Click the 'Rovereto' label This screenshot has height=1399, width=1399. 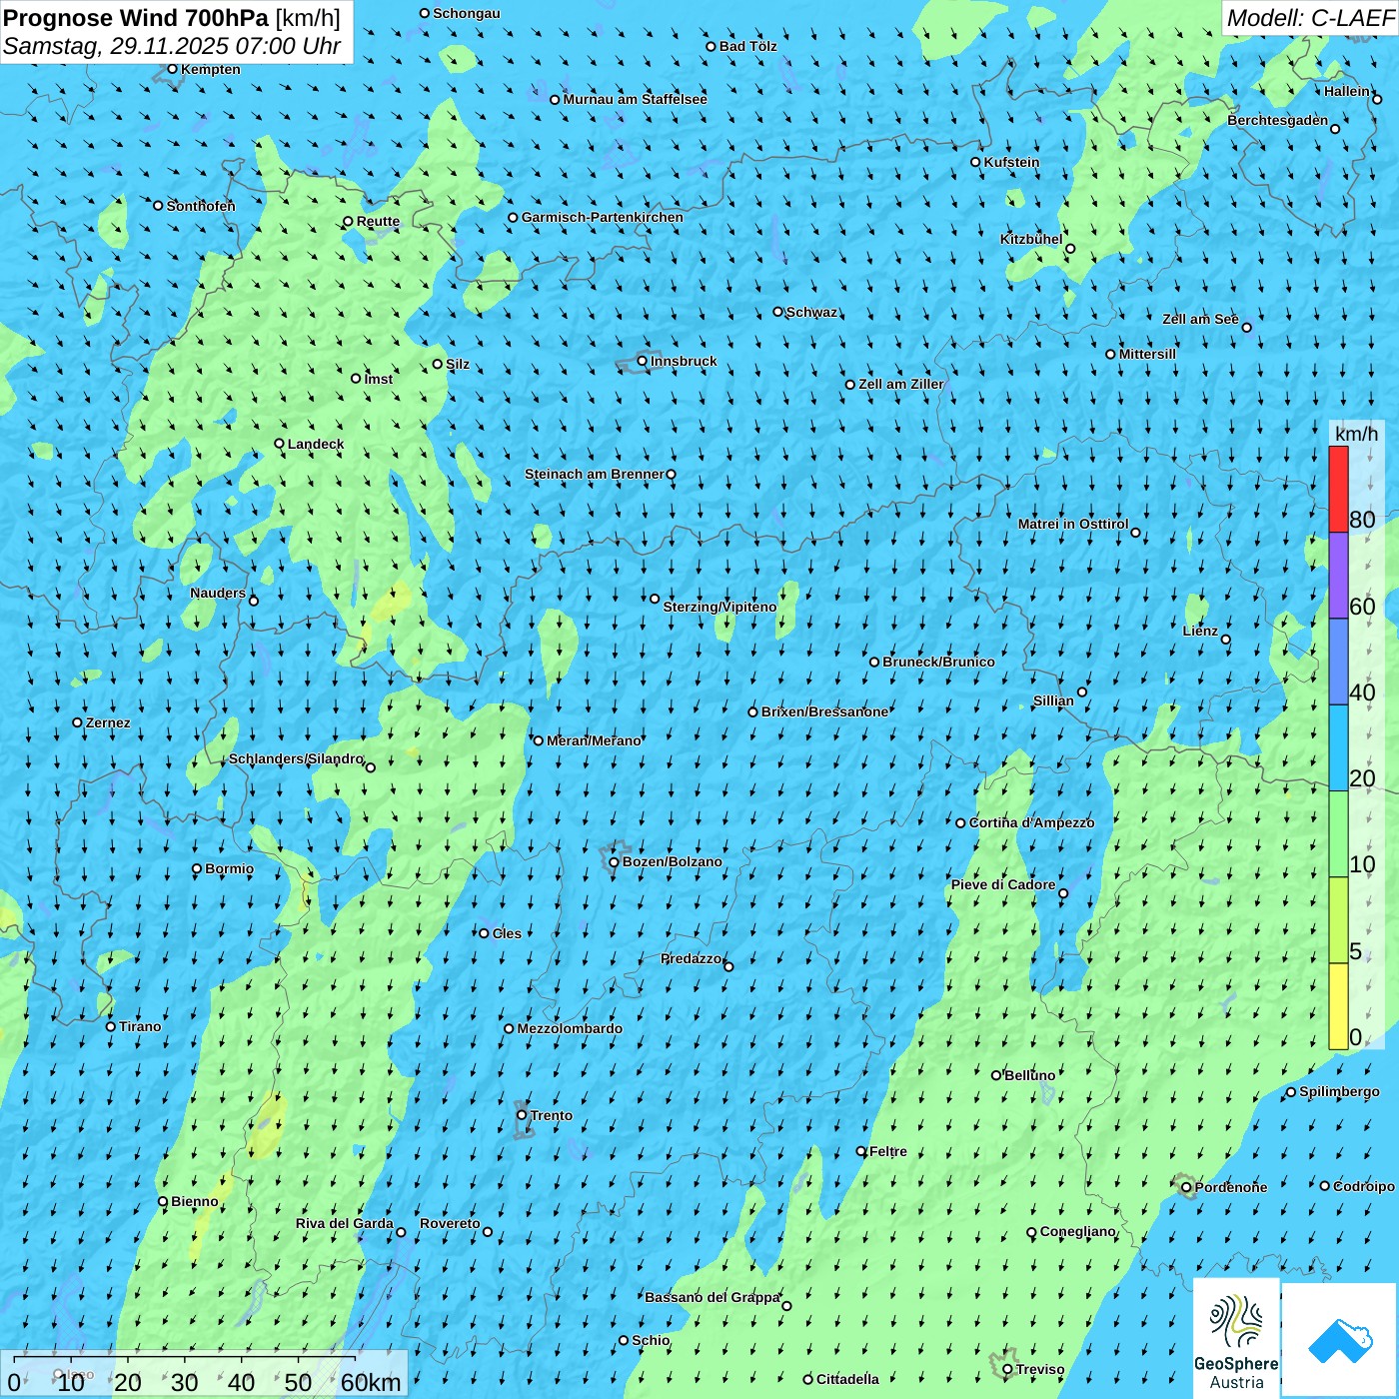click(450, 1223)
